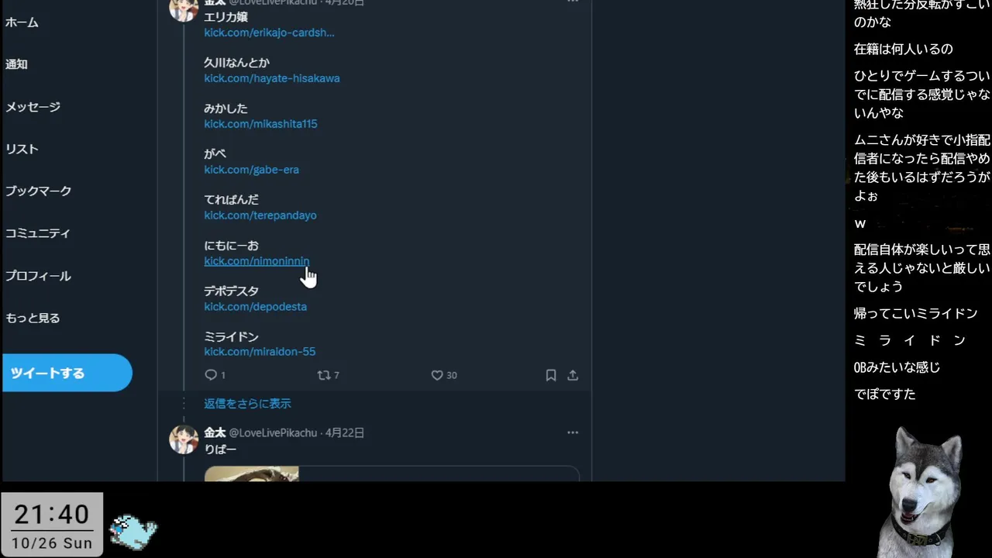The image size is (992, 558).
Task: Click the reply icon under the tweet
Action: coord(211,375)
